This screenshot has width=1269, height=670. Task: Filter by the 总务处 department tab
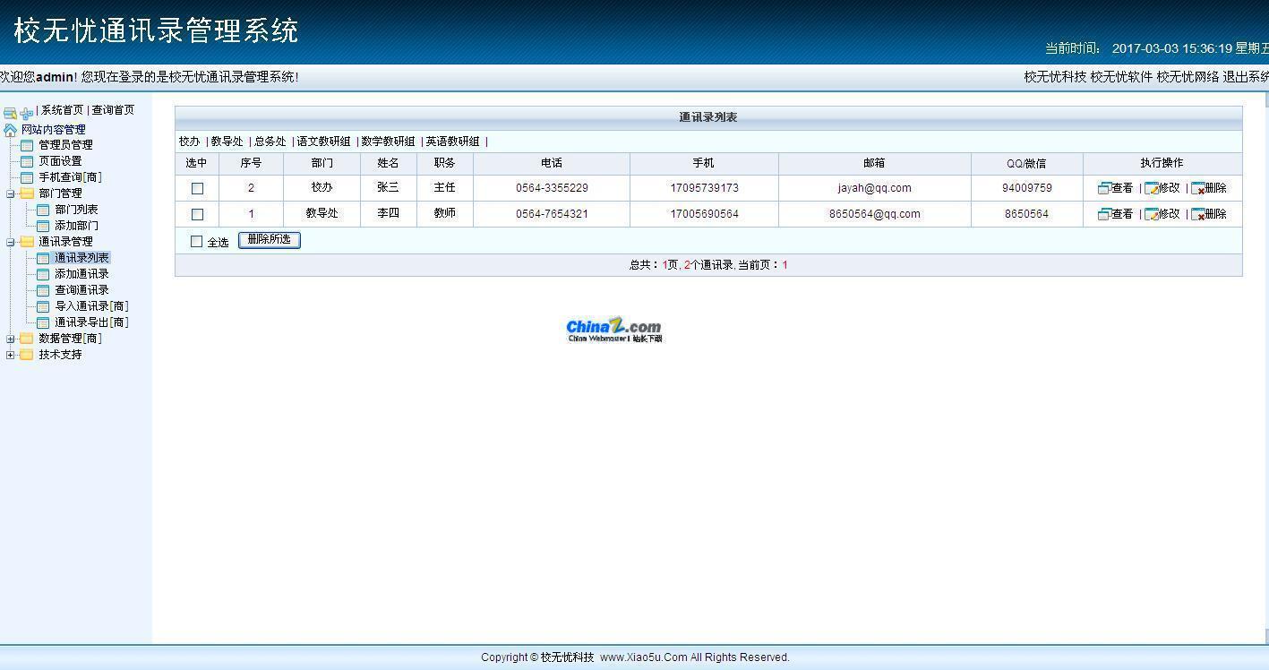click(x=270, y=142)
